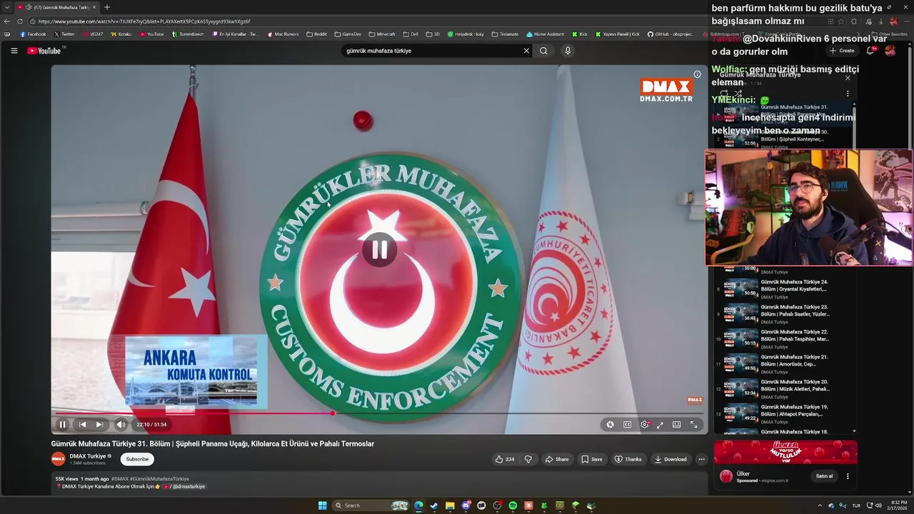Seek at the red progress bar scrubber
The width and height of the screenshot is (914, 514).
(333, 413)
